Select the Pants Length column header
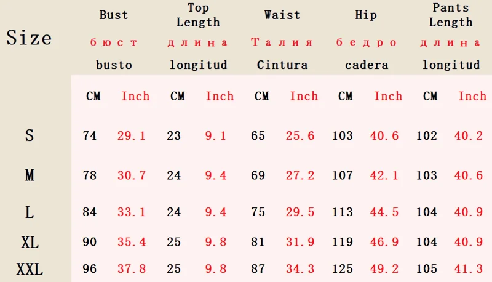Image resolution: width=492 pixels, height=282 pixels. [x=451, y=15]
